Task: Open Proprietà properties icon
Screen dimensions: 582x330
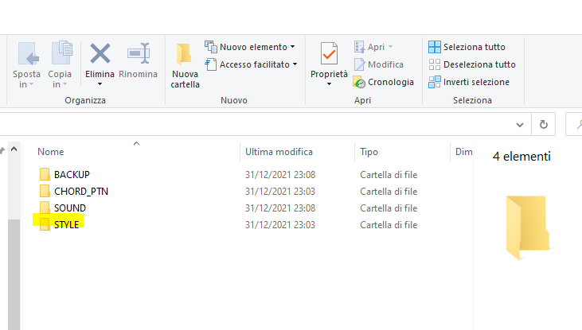Action: tap(329, 54)
